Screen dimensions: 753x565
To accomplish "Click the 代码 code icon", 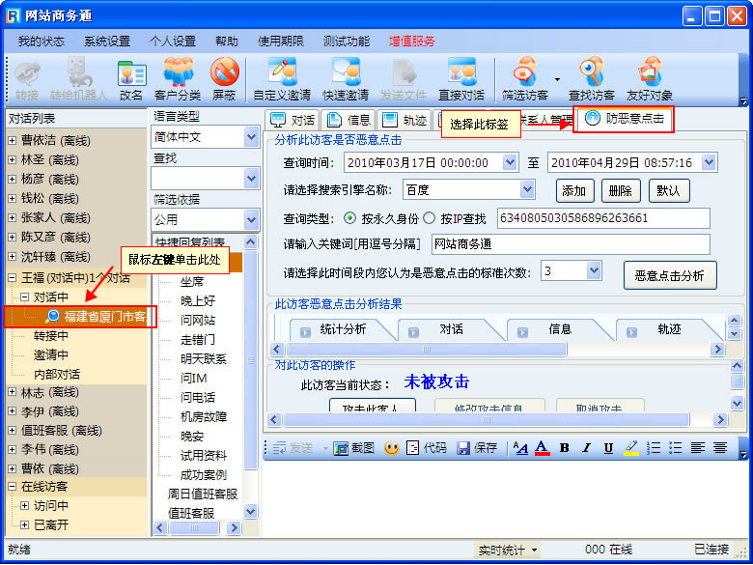I will coord(426,448).
